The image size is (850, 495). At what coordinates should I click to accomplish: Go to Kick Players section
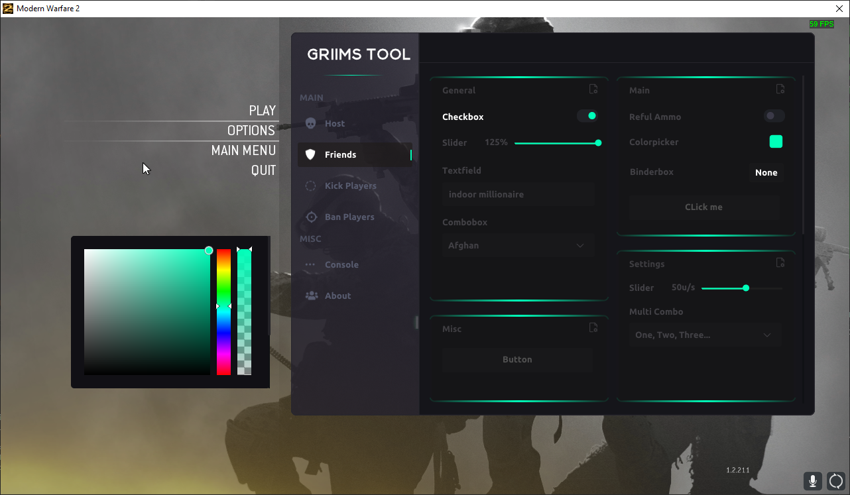[355, 186]
